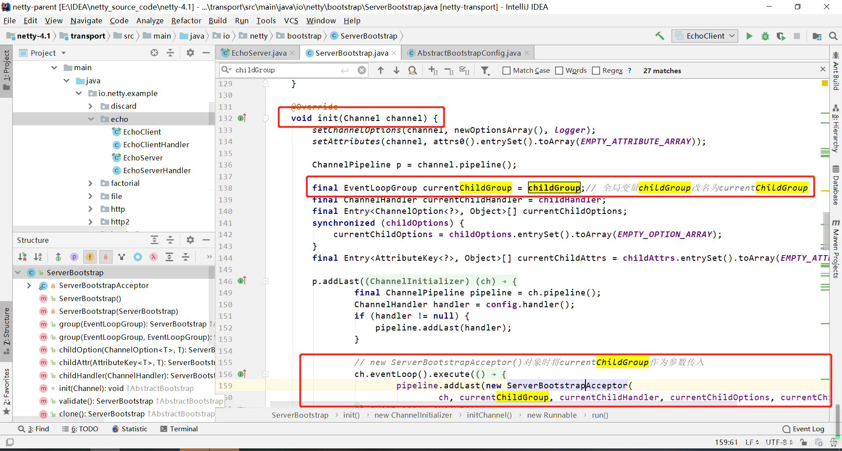The height and width of the screenshot is (451, 842).
Task: Enable Words checkbox
Action: pos(559,71)
